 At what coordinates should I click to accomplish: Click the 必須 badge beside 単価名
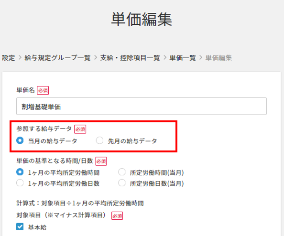(x=43, y=90)
